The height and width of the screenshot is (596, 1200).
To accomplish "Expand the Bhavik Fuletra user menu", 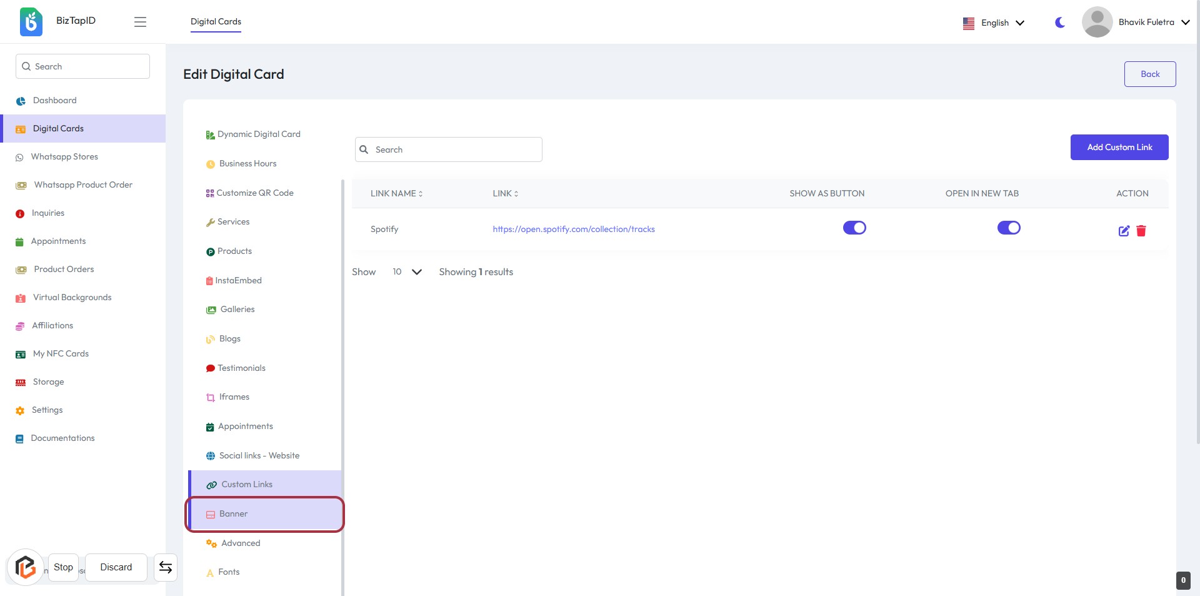I will coord(1153,22).
